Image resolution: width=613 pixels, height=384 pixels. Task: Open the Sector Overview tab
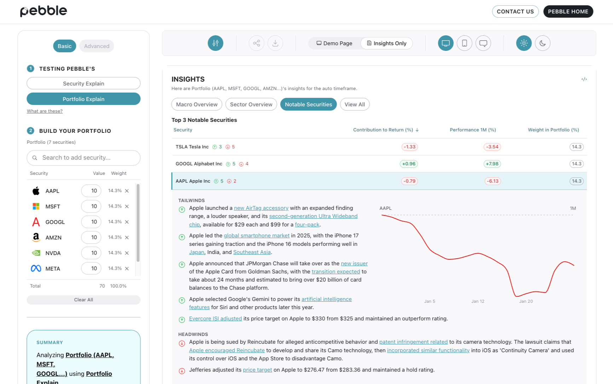(251, 104)
